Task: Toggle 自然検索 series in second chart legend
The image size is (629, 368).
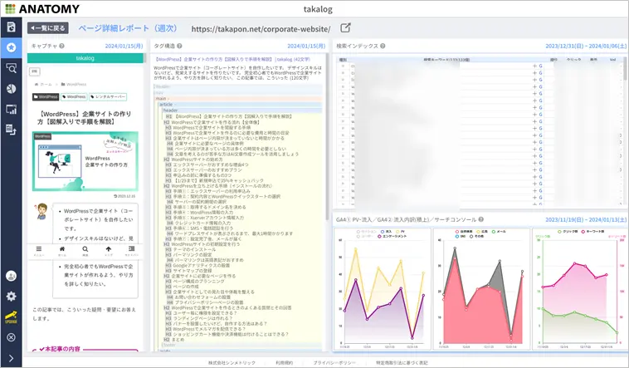Action: click(464, 232)
